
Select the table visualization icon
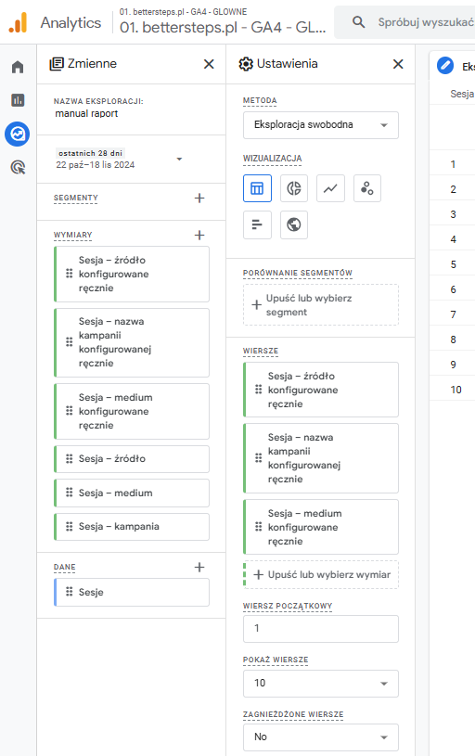click(257, 188)
